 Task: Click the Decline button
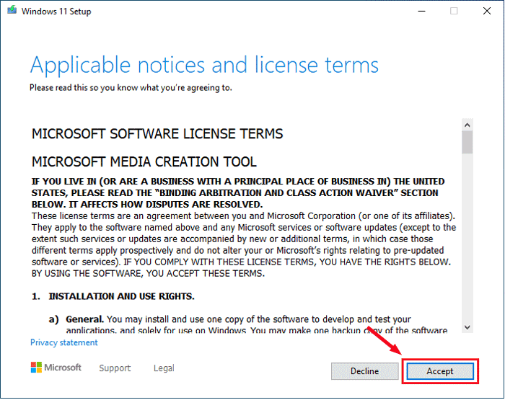[364, 371]
